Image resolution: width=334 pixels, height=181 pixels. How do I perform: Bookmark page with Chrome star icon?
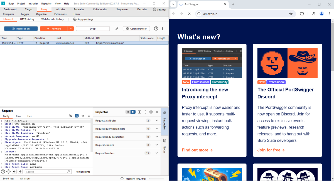coord(291,14)
